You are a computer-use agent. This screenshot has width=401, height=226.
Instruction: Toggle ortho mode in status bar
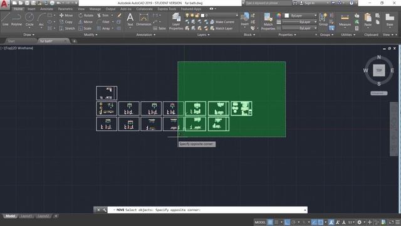(287, 222)
